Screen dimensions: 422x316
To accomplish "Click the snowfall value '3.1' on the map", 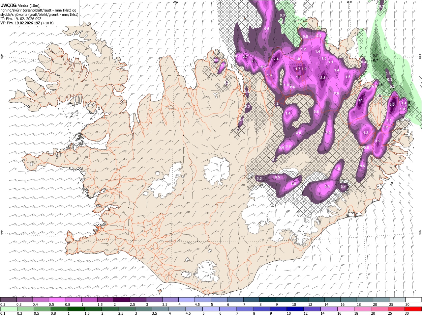I will coord(360,100).
